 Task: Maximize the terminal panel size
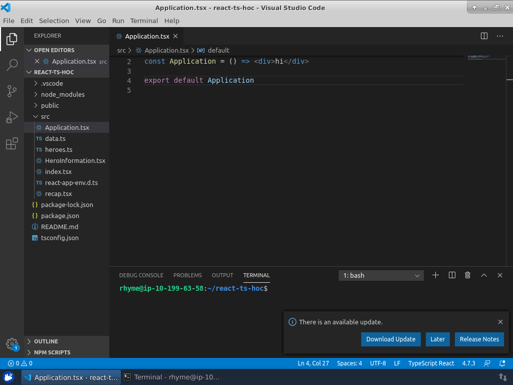pyautogui.click(x=484, y=275)
